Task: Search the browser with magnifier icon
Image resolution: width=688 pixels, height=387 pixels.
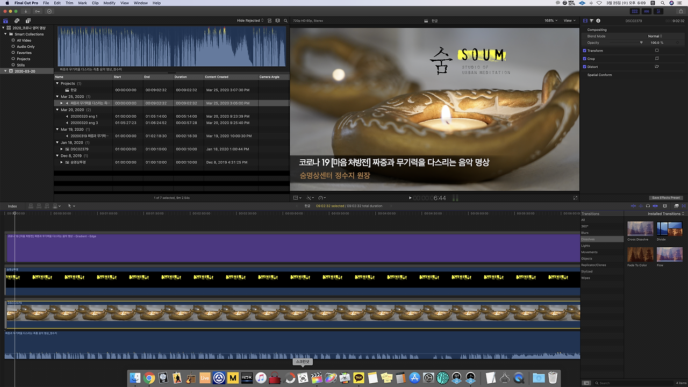Action: (285, 20)
